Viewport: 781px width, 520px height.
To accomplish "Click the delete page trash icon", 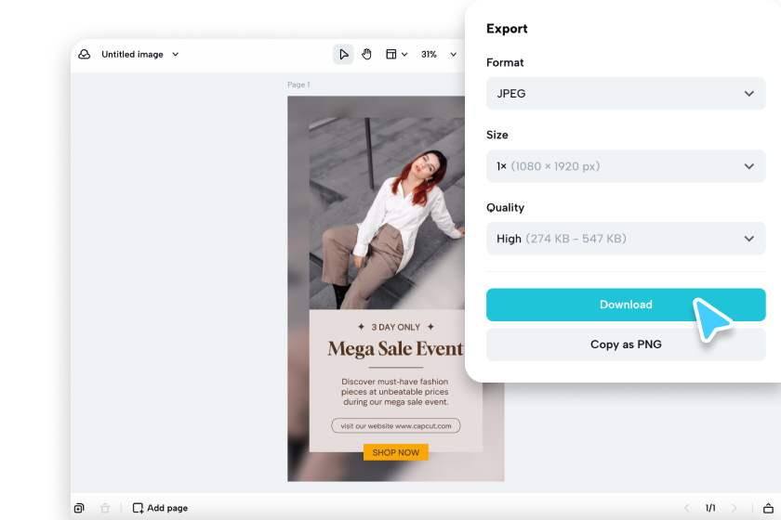I will (104, 508).
